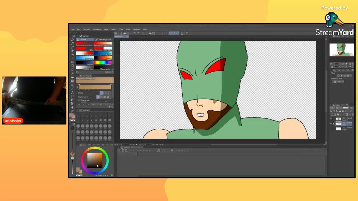Select the main color swatch below color wheel
358x201 pixels.
[78, 169]
